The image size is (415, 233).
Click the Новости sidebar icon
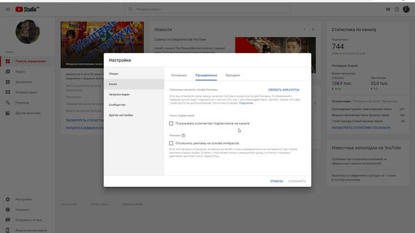[x=8, y=210]
